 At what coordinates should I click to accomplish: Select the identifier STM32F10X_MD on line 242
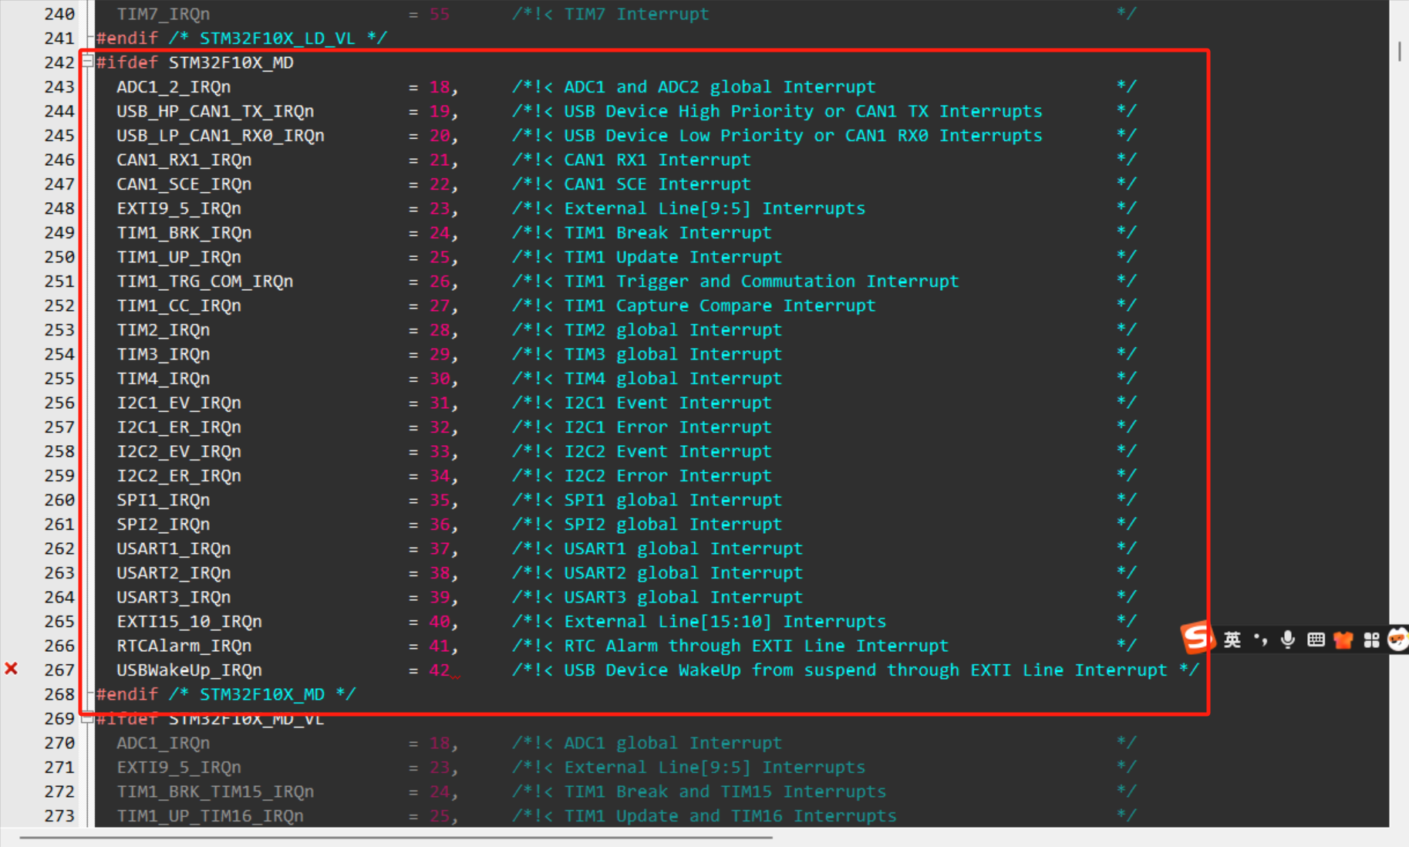click(x=231, y=62)
